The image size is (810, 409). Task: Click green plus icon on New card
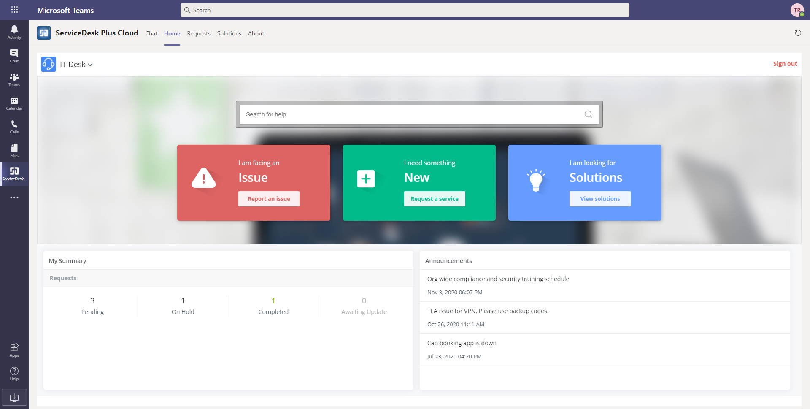[x=366, y=179]
